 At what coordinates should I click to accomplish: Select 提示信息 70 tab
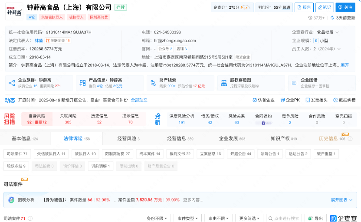point(131,119)
